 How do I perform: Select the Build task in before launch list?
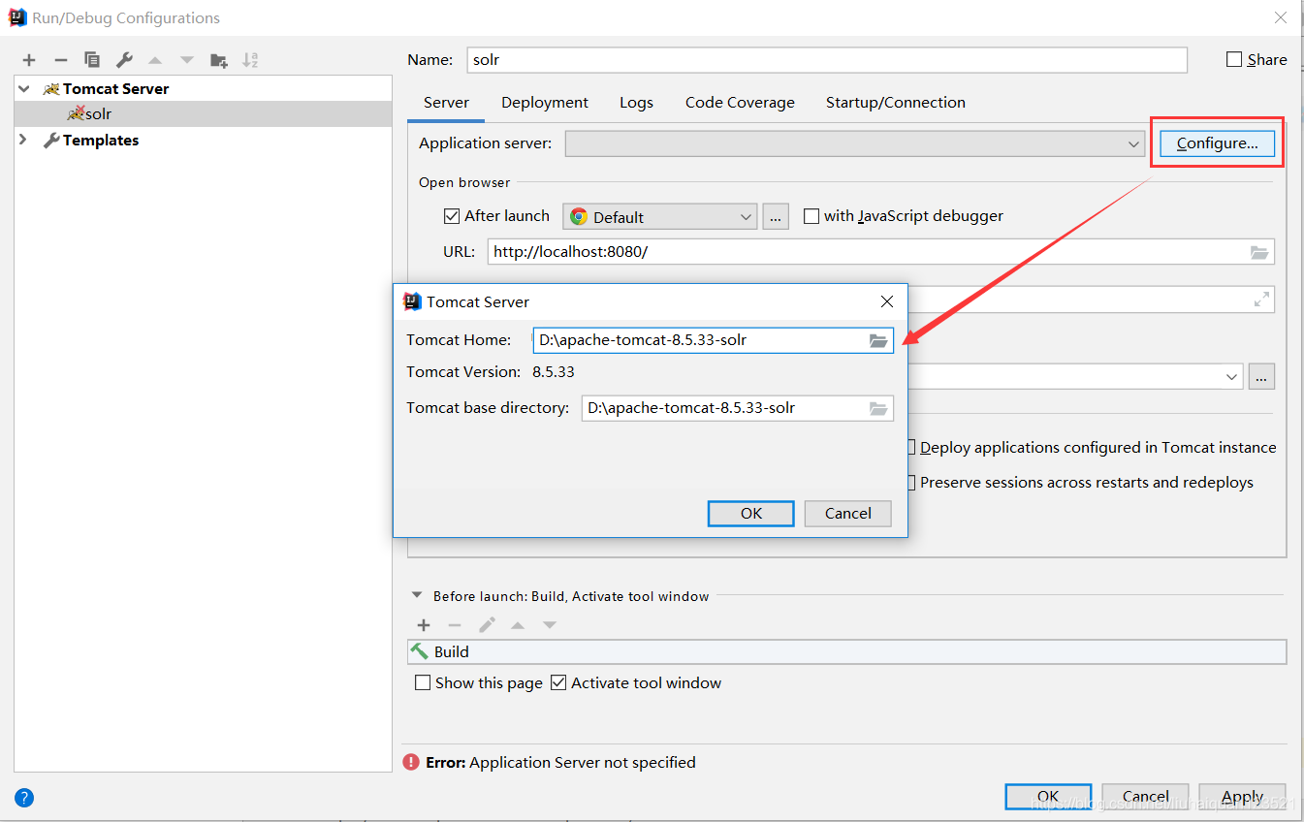847,651
